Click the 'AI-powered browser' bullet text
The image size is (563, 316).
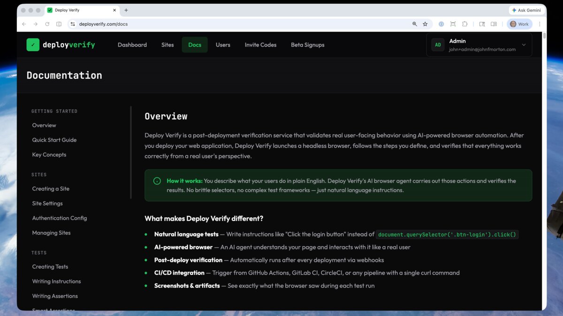[183, 247]
